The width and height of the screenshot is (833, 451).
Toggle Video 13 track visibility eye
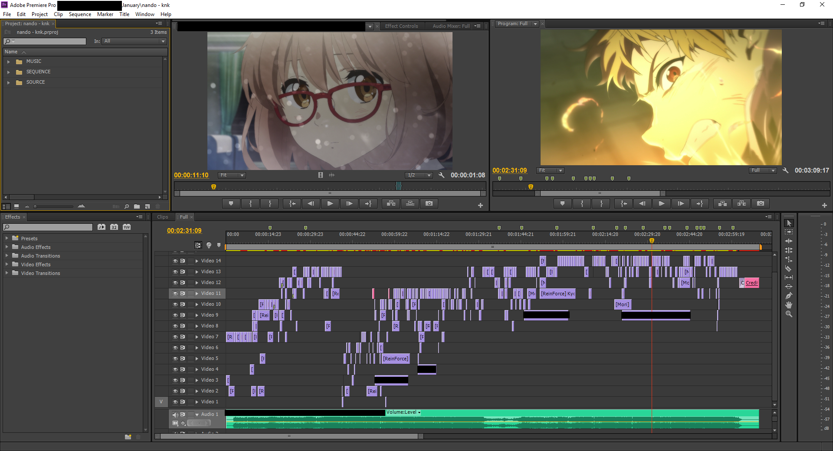coord(175,272)
